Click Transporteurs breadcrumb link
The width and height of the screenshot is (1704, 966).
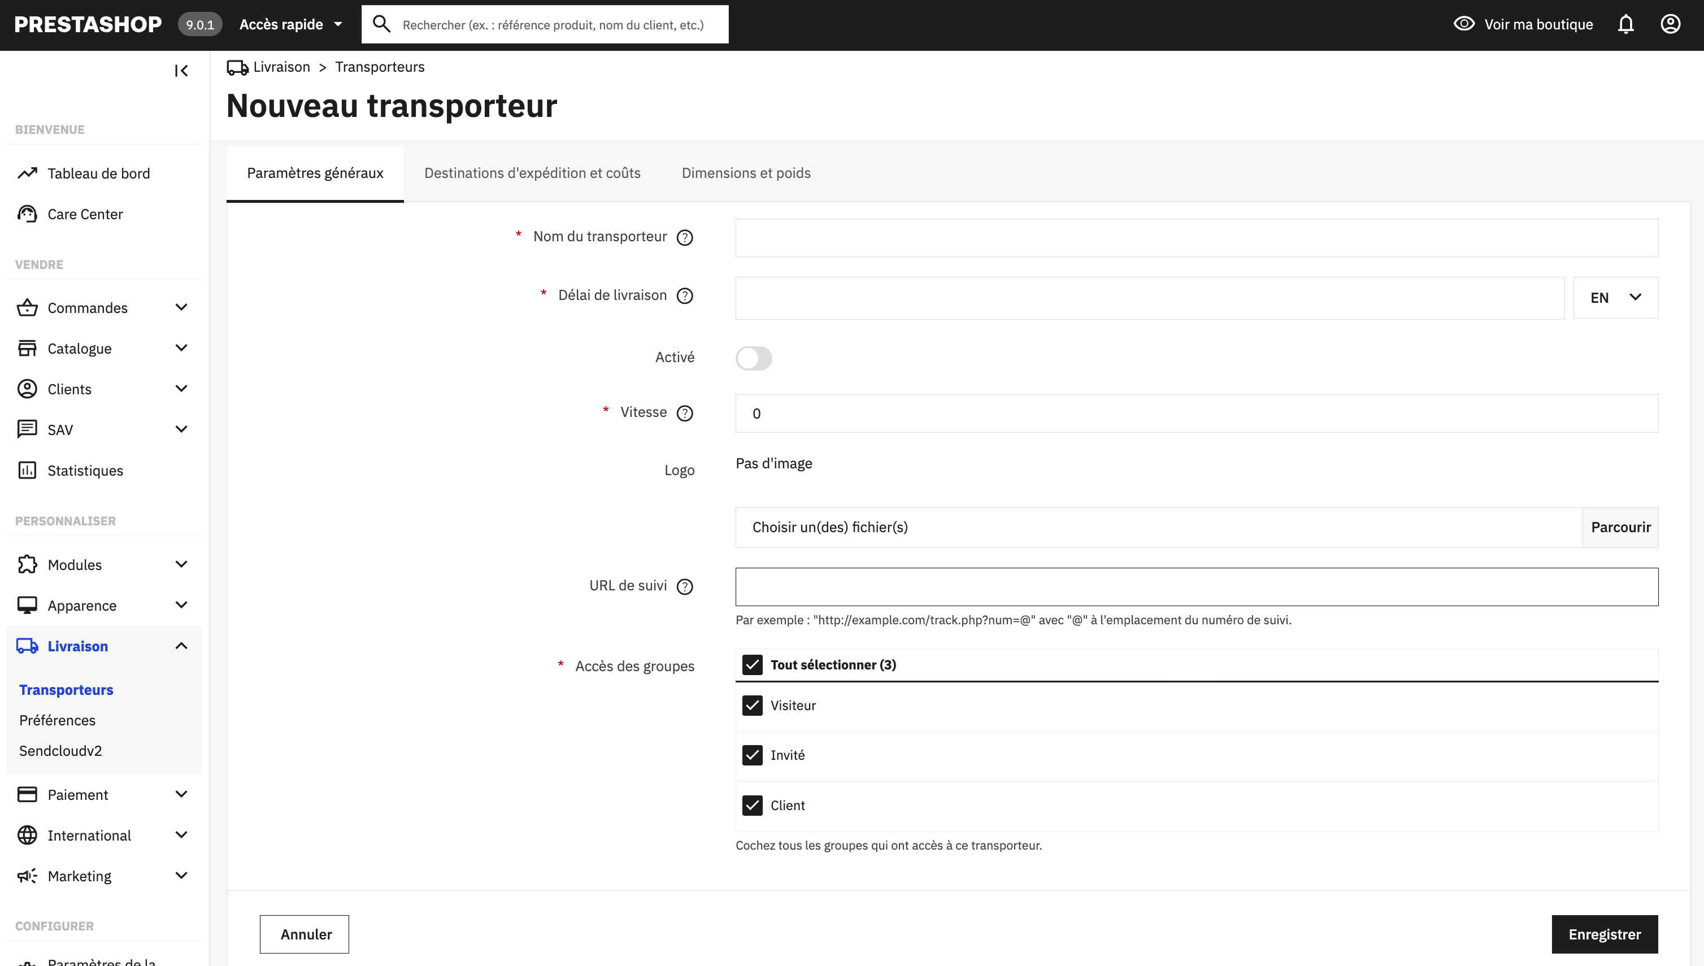click(380, 67)
